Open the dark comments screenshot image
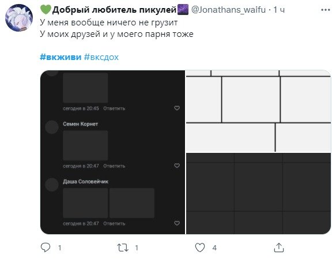 click(x=112, y=152)
